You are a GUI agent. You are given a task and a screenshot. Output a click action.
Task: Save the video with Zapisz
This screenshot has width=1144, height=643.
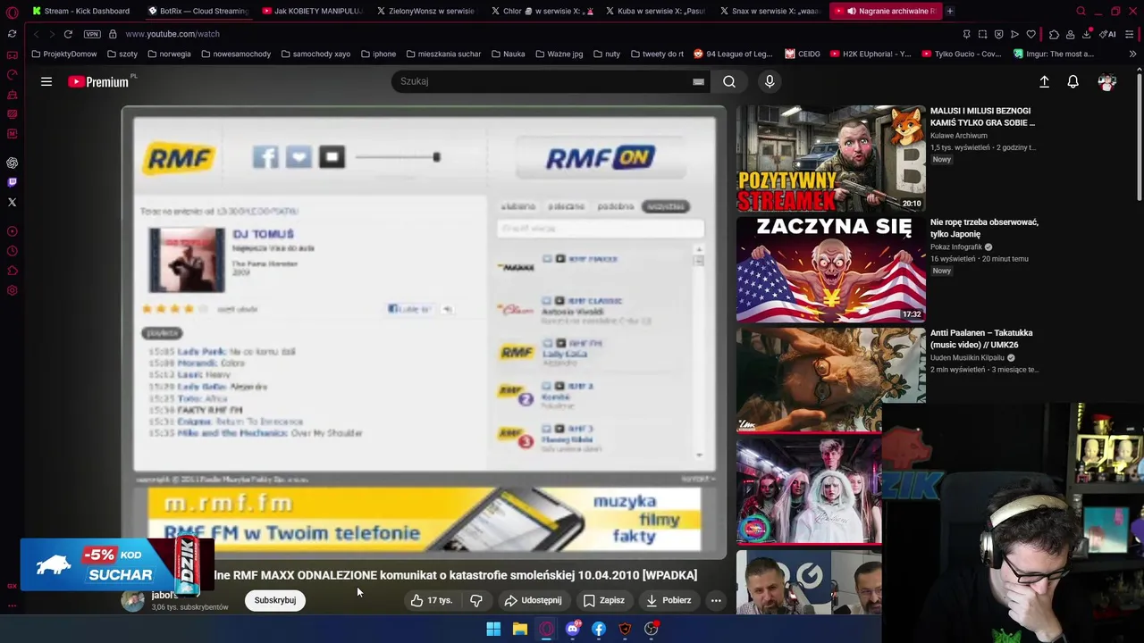click(x=603, y=600)
